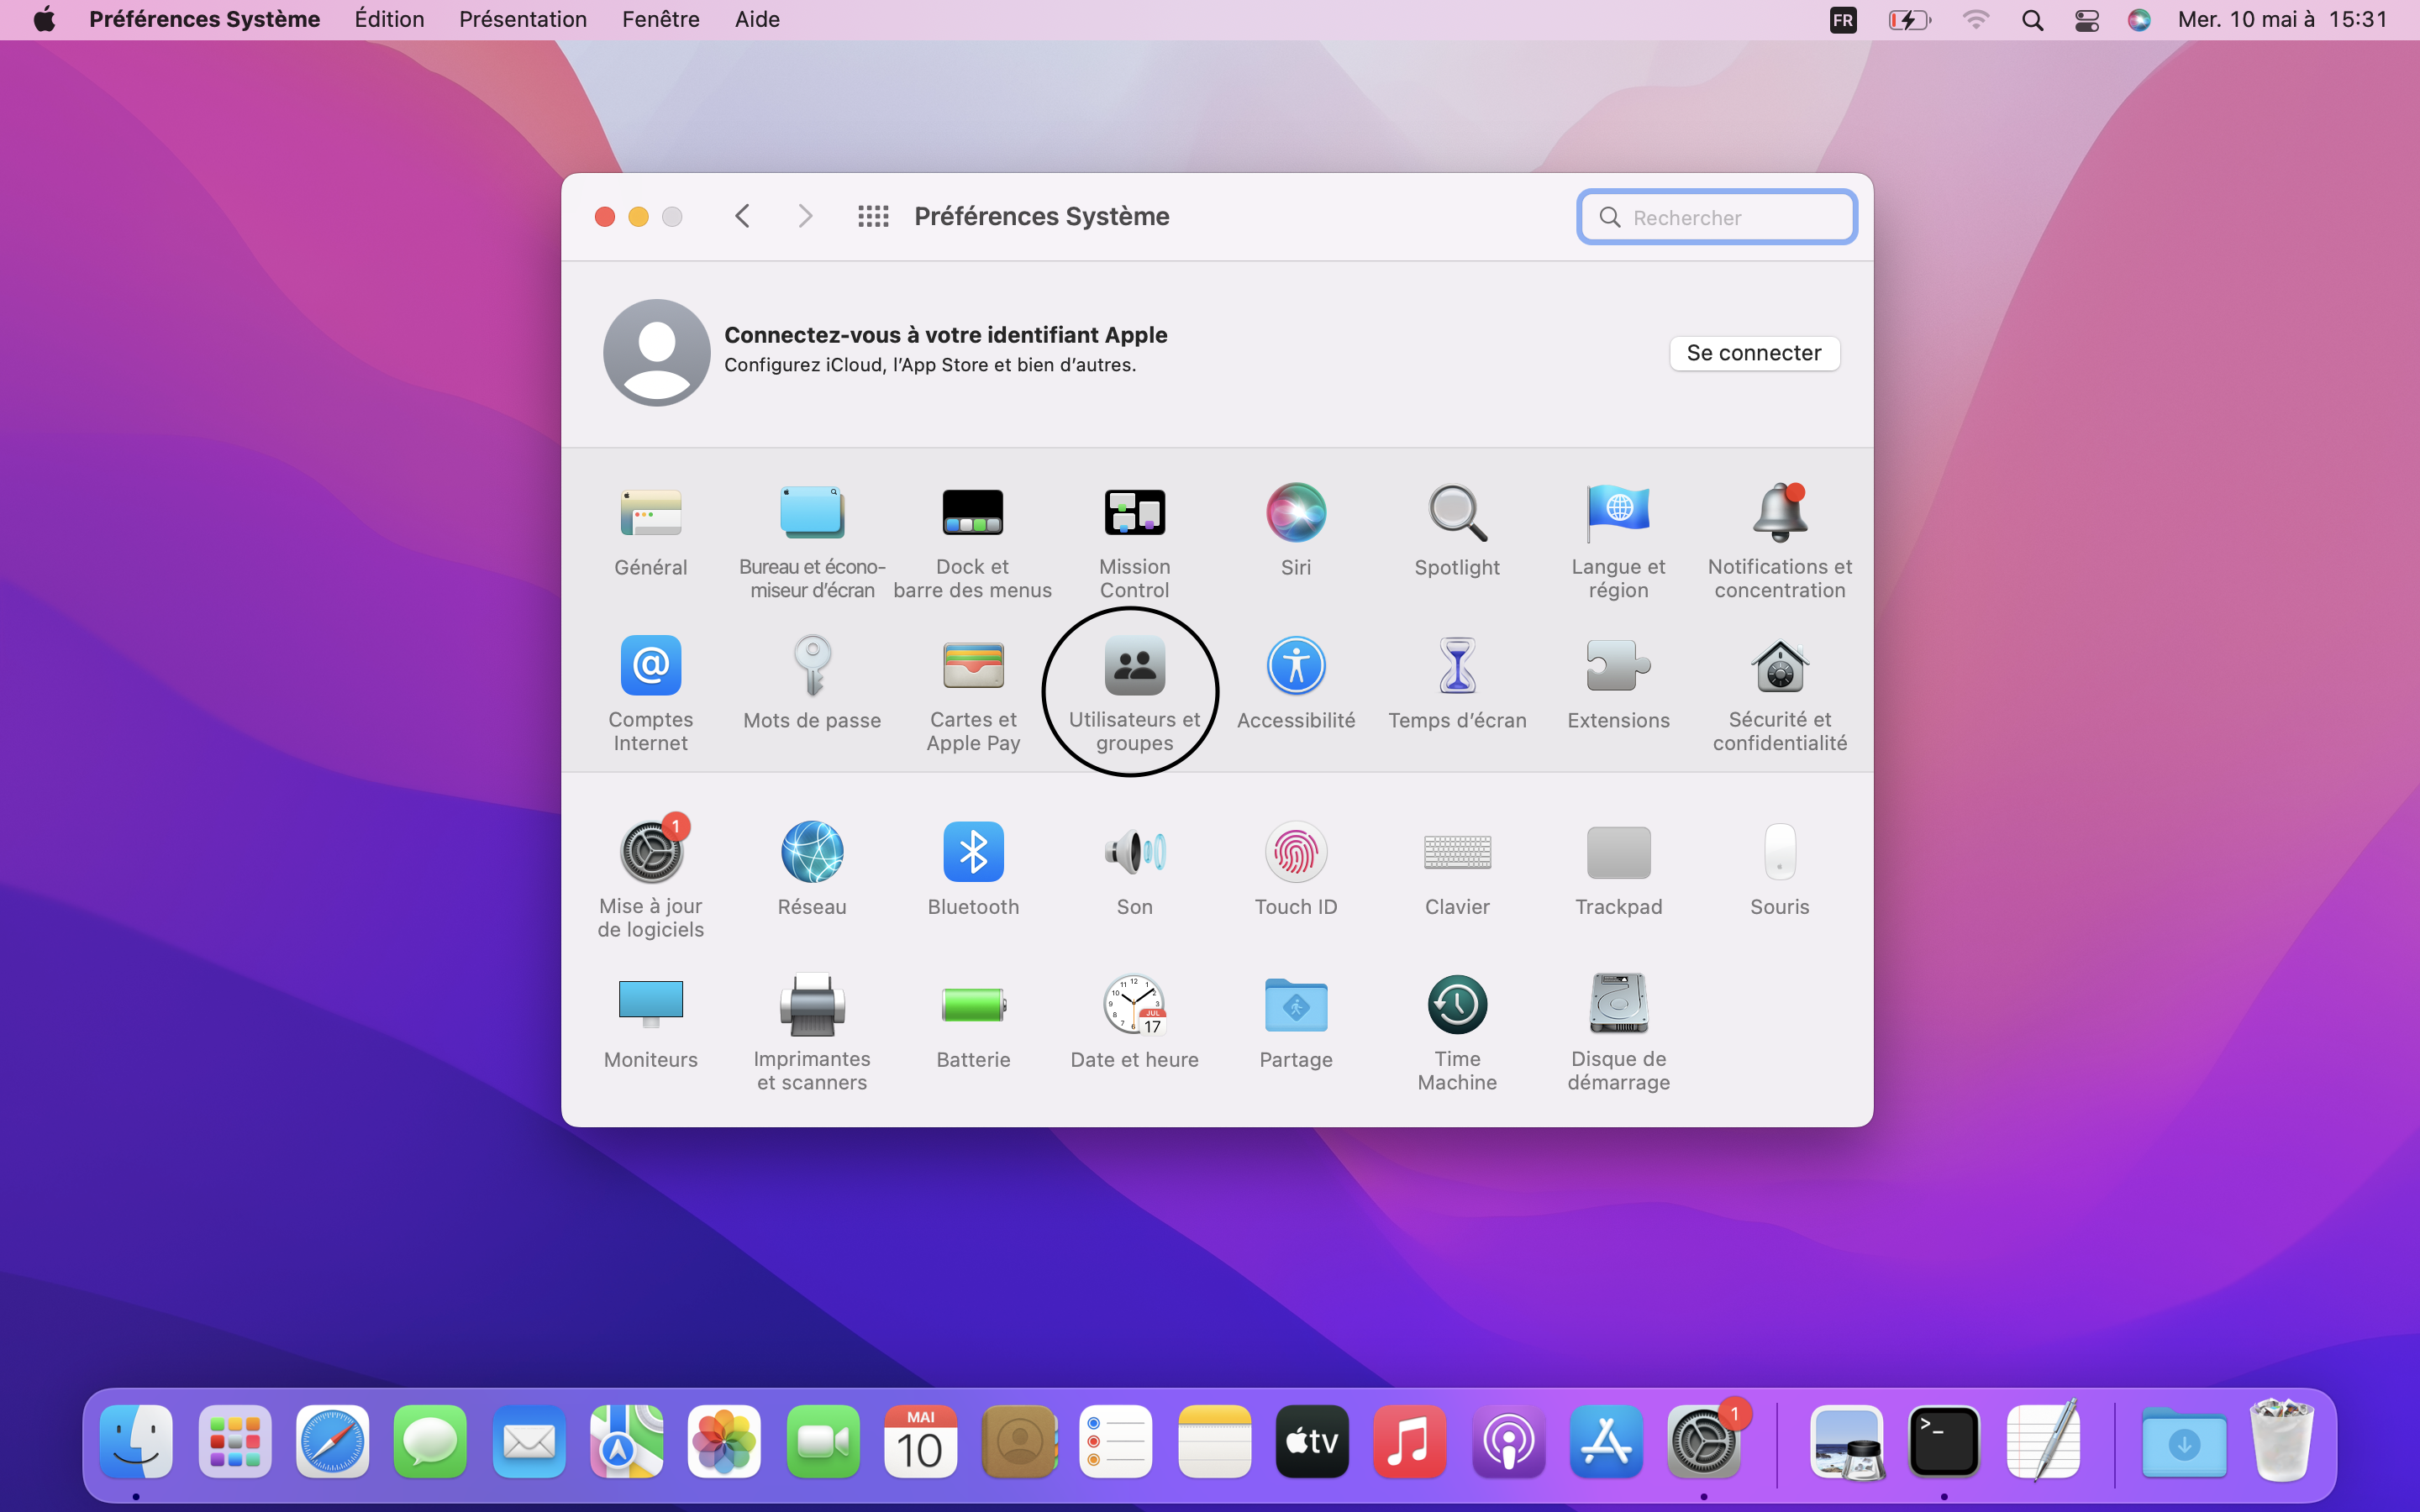Click the Se connecter button
This screenshot has width=2420, height=1512.
pos(1754,353)
